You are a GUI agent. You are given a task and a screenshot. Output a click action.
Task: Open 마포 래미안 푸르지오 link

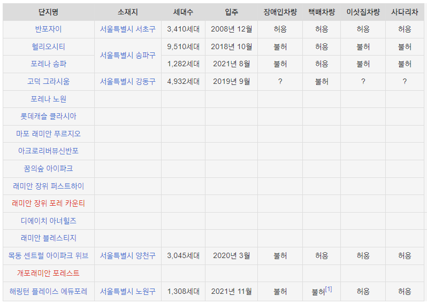coord(49,134)
